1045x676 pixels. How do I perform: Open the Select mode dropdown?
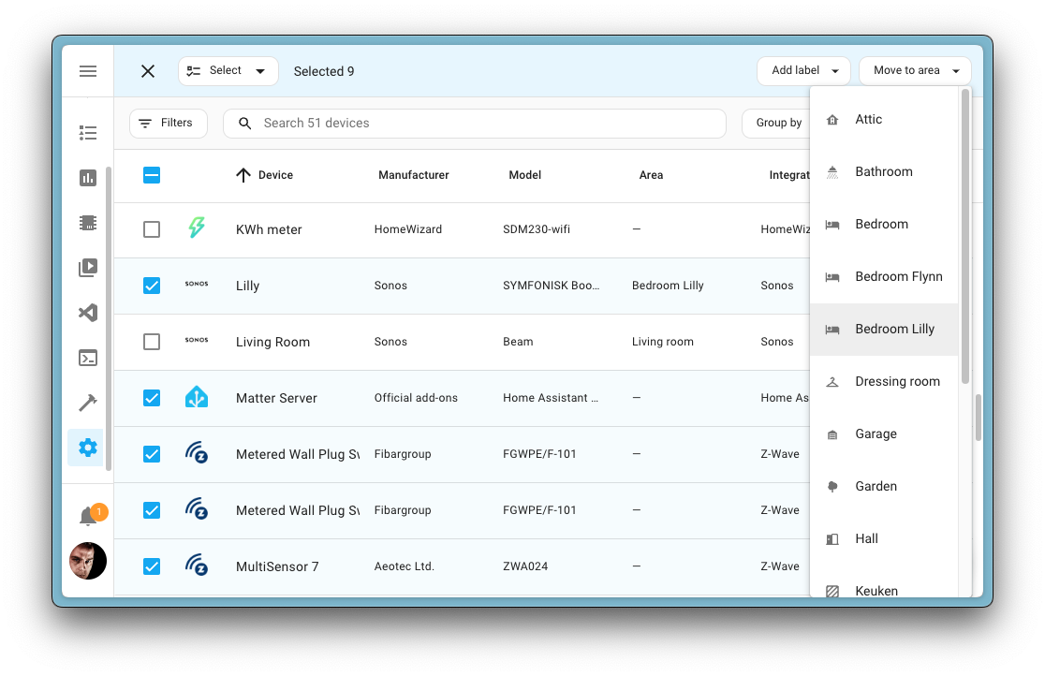[x=228, y=70]
